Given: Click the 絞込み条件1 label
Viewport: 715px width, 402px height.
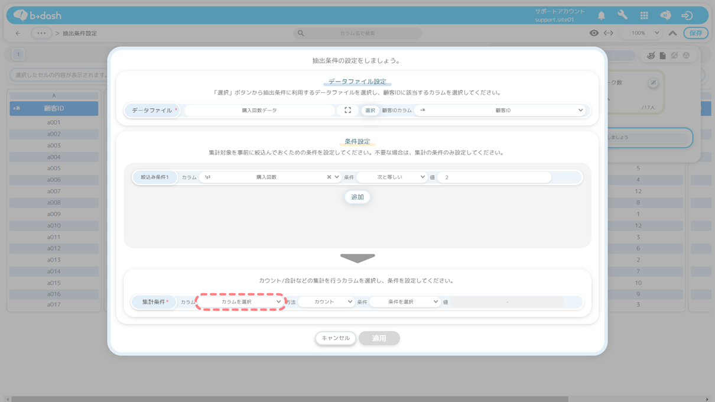Looking at the screenshot, I should (155, 177).
